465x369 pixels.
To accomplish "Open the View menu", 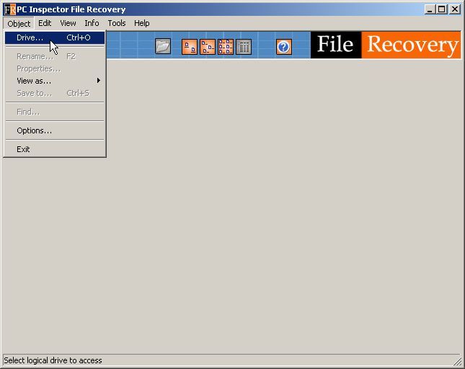I will tap(68, 23).
